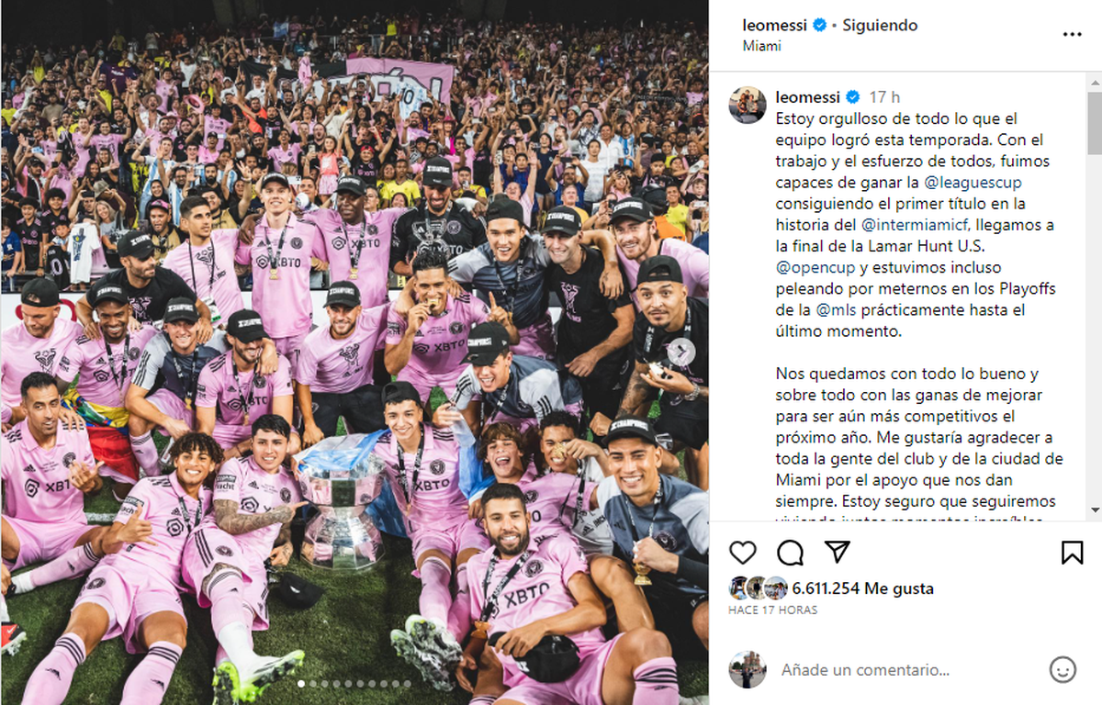Jump to the second carousel dot indicator
1102x705 pixels.
[311, 684]
